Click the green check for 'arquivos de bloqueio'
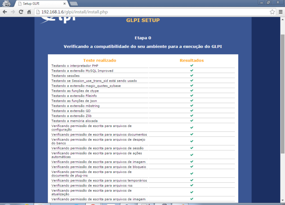This screenshot has height=205, width=285. pyautogui.click(x=192, y=167)
